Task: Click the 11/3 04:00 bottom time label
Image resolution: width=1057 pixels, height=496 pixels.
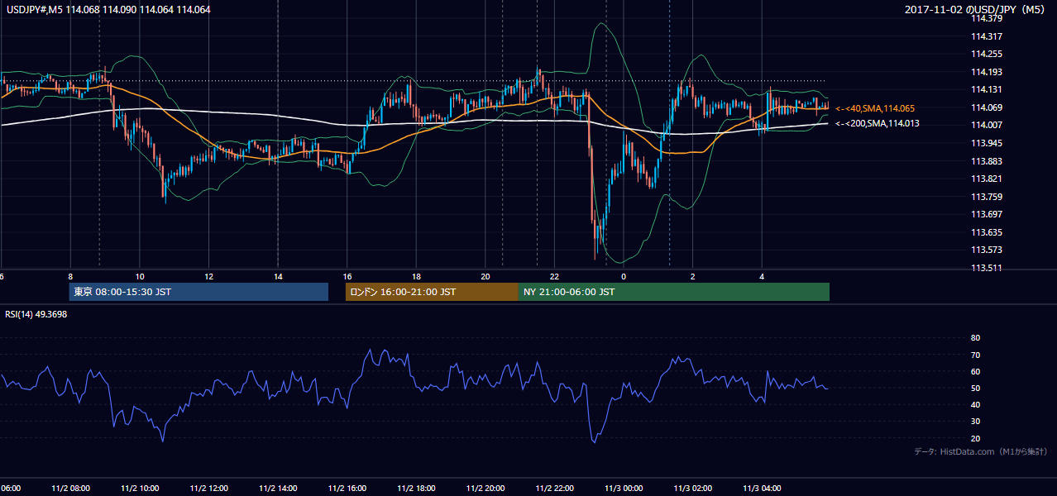Action: (x=762, y=489)
